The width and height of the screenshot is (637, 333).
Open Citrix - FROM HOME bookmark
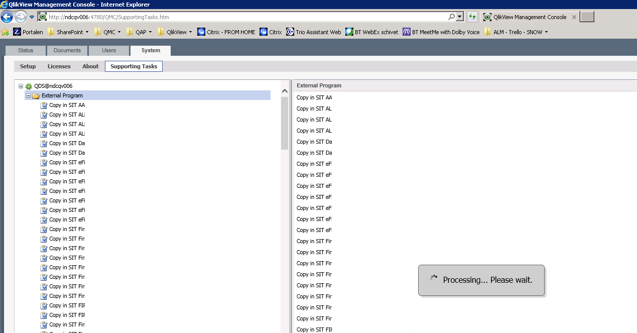226,32
